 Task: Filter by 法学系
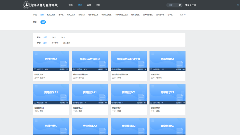170,15
